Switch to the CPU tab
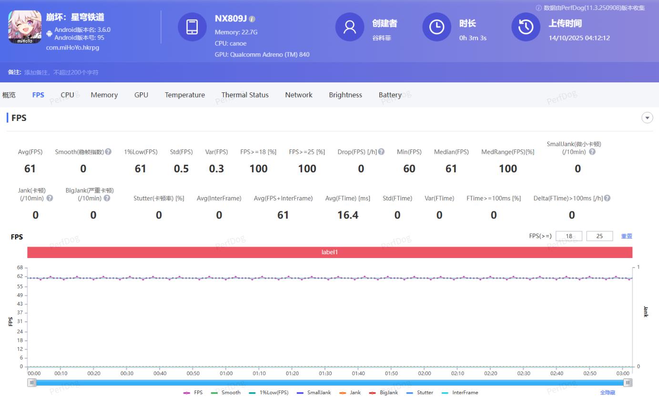 tap(67, 95)
